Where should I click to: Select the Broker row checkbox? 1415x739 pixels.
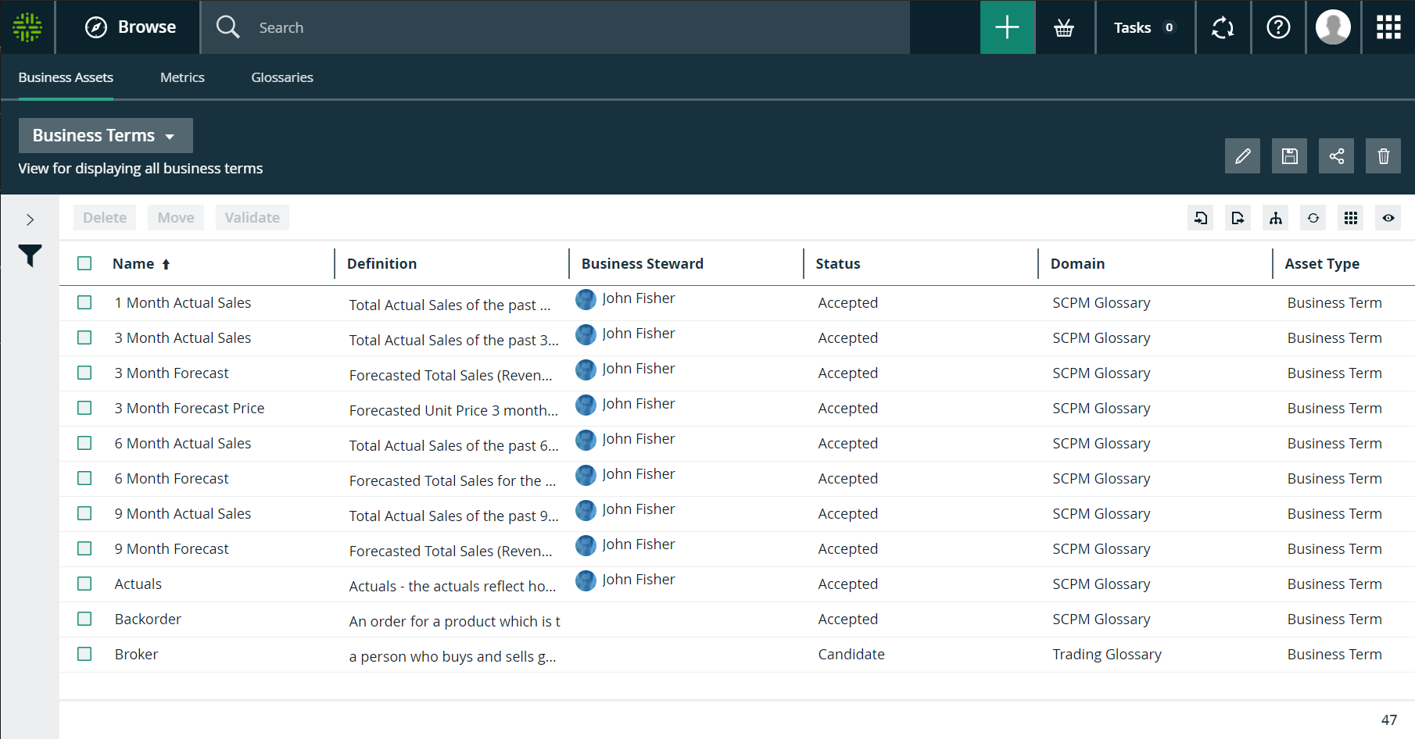[x=84, y=654]
